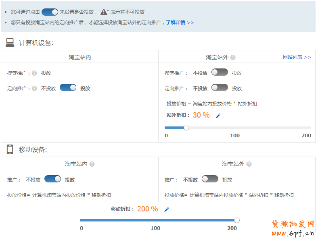Screen dimensions: 318x242
Task: Enable 淘宝站外 定向推广 toggle for computer
Action: [x=220, y=88]
